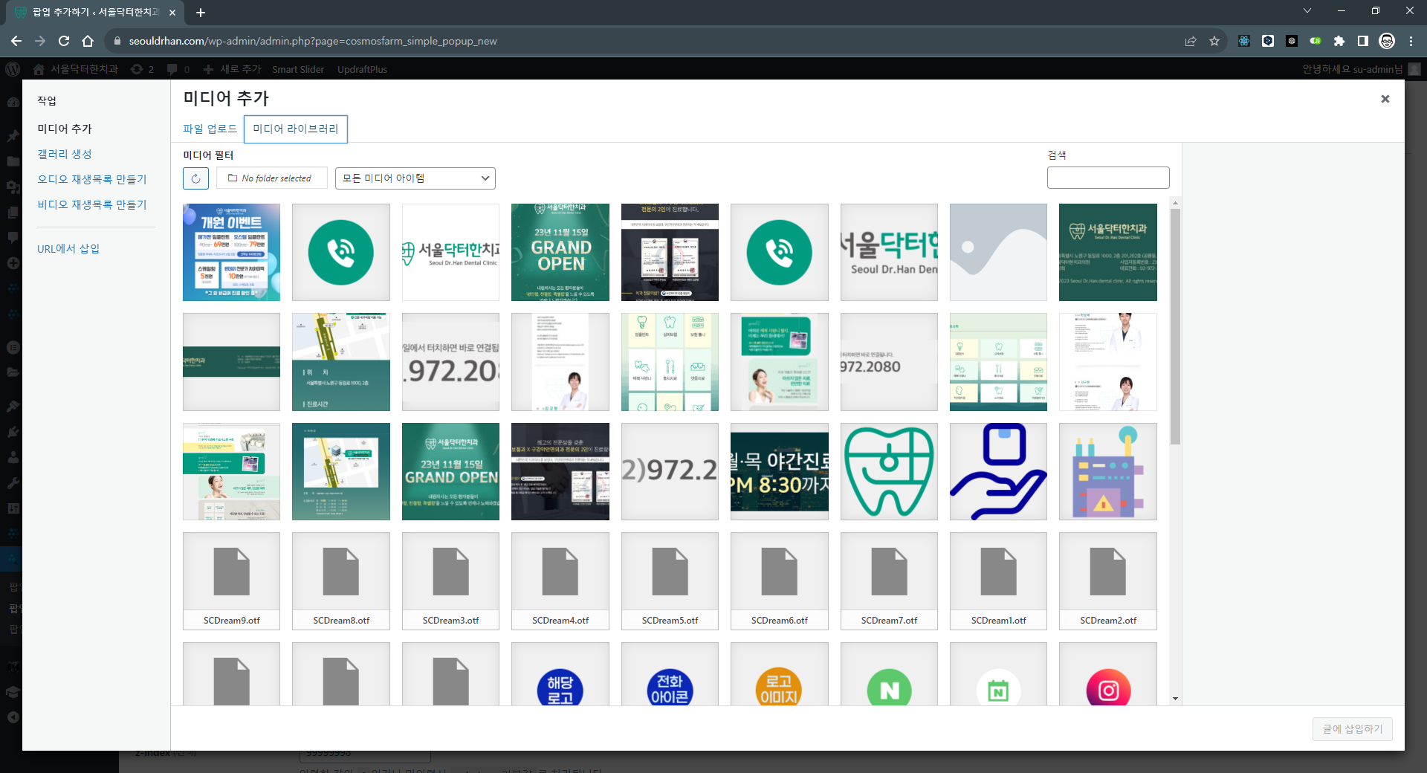Select the Instagram icon thumbnail
The width and height of the screenshot is (1427, 773).
click(x=1107, y=675)
